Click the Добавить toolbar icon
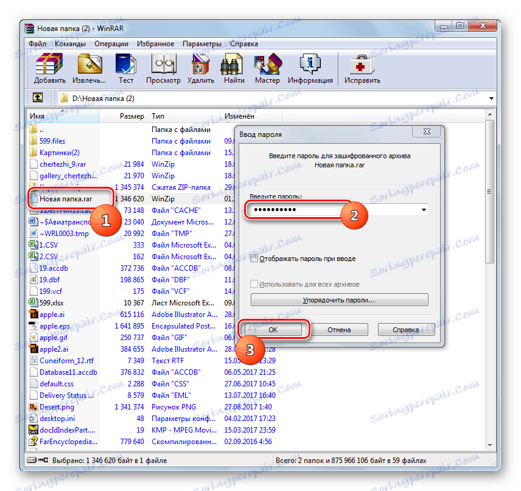This screenshot has height=491, width=521. (49, 64)
